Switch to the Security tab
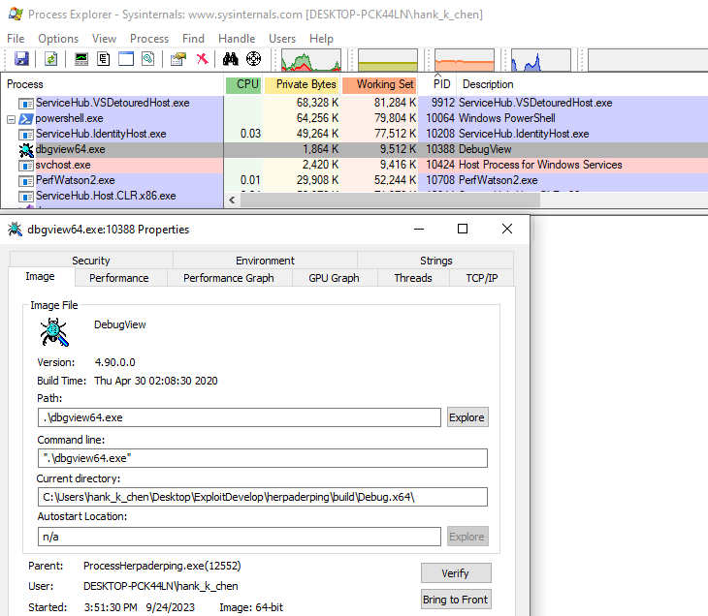 click(91, 261)
